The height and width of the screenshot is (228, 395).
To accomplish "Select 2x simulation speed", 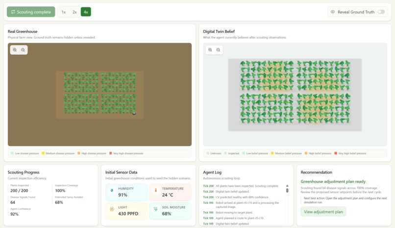I will pos(74,12).
